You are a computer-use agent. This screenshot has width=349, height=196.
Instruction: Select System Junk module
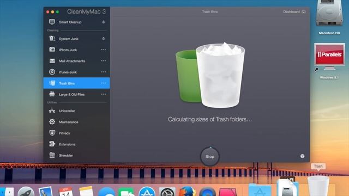[x=76, y=39]
